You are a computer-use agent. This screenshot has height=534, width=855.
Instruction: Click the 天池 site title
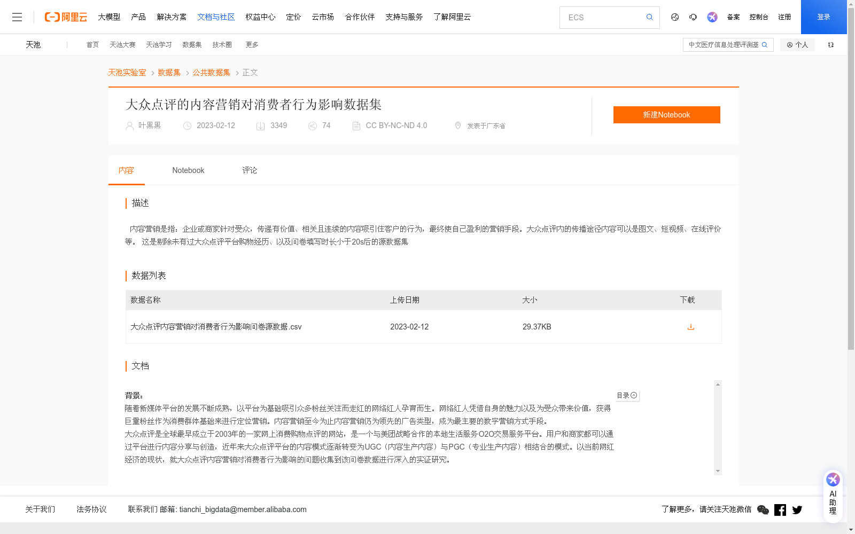pos(33,45)
